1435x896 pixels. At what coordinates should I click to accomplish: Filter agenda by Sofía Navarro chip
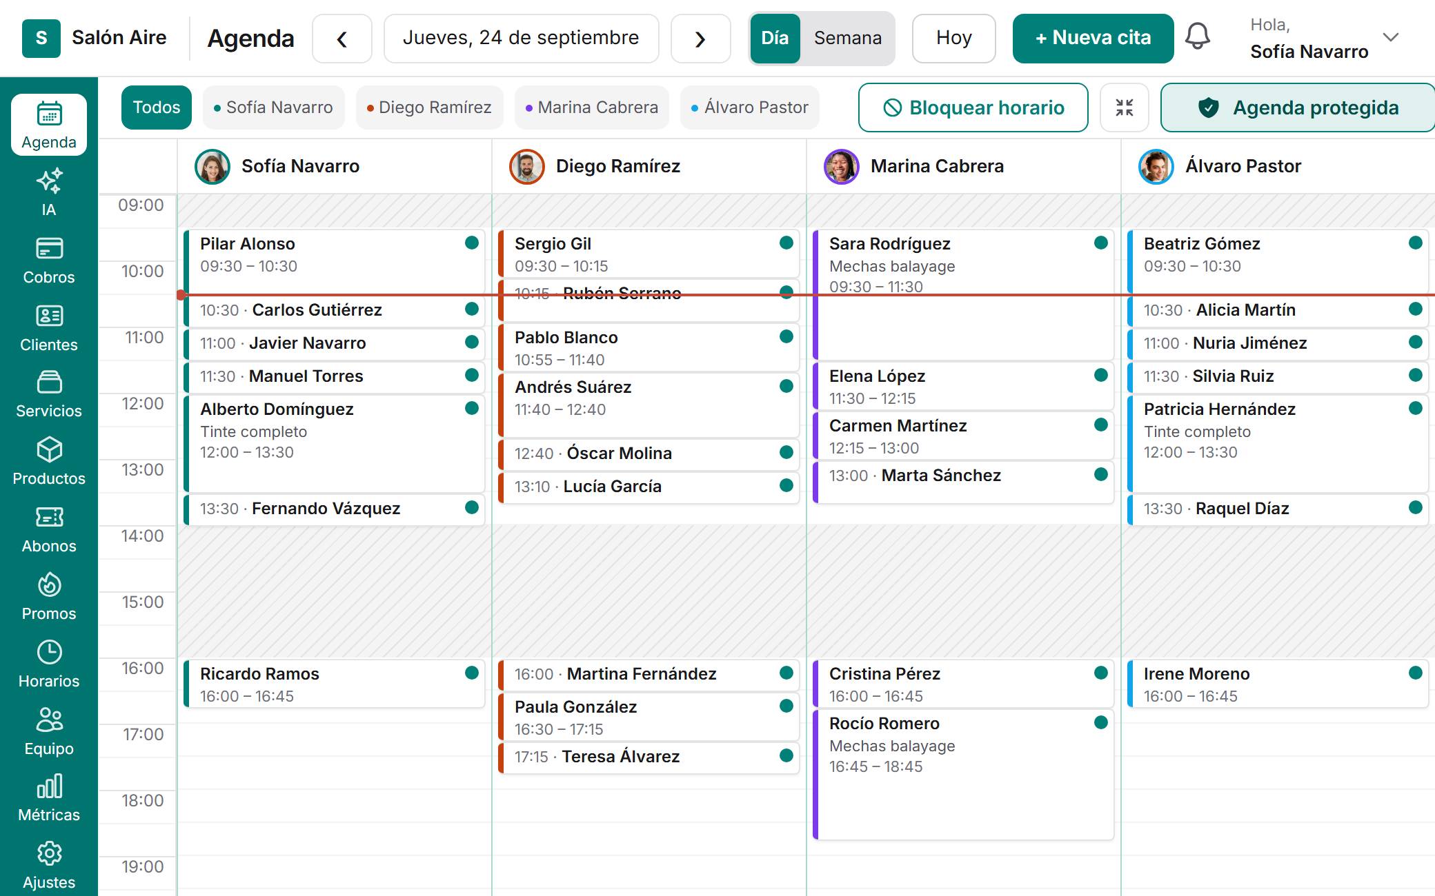[273, 108]
